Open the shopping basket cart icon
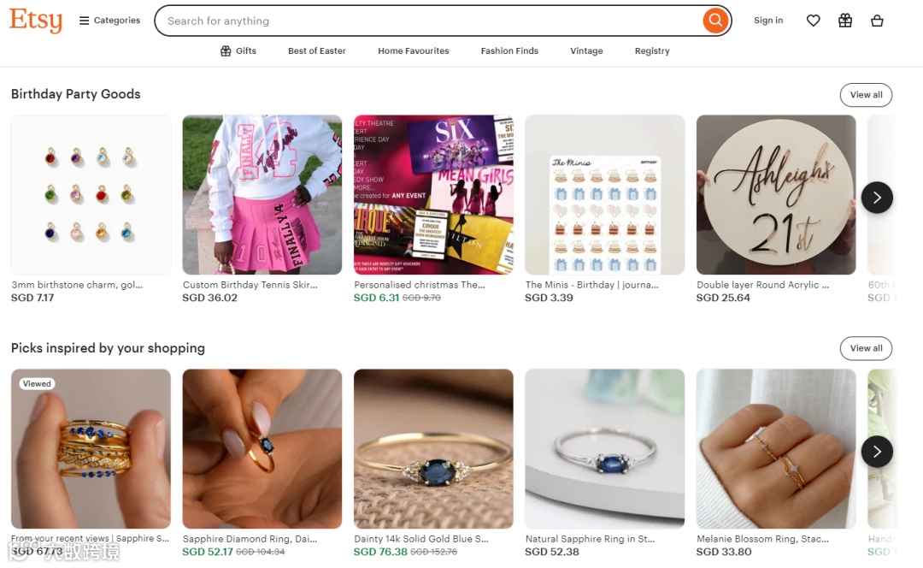Viewport: 923px width, 568px height. click(x=877, y=21)
